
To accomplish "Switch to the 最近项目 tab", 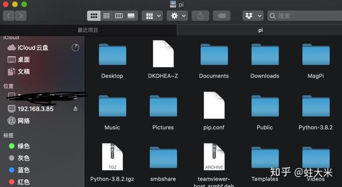I will pos(88,30).
